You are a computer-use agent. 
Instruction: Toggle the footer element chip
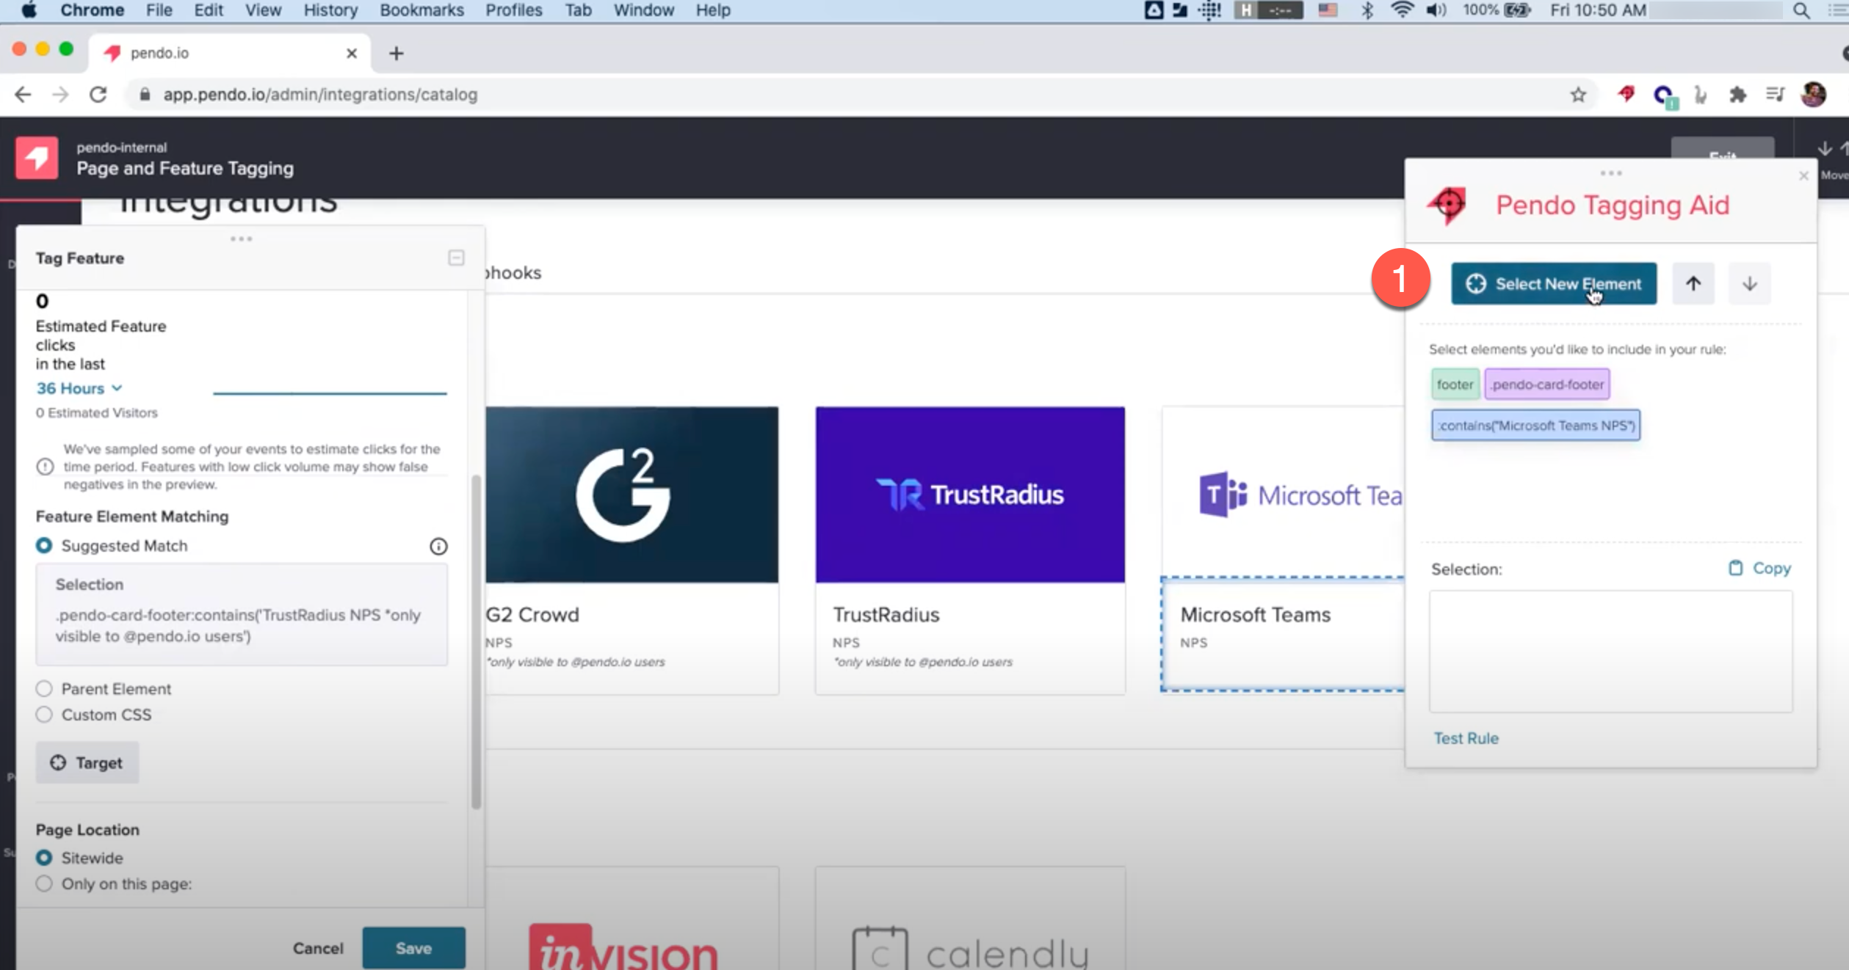click(1455, 384)
